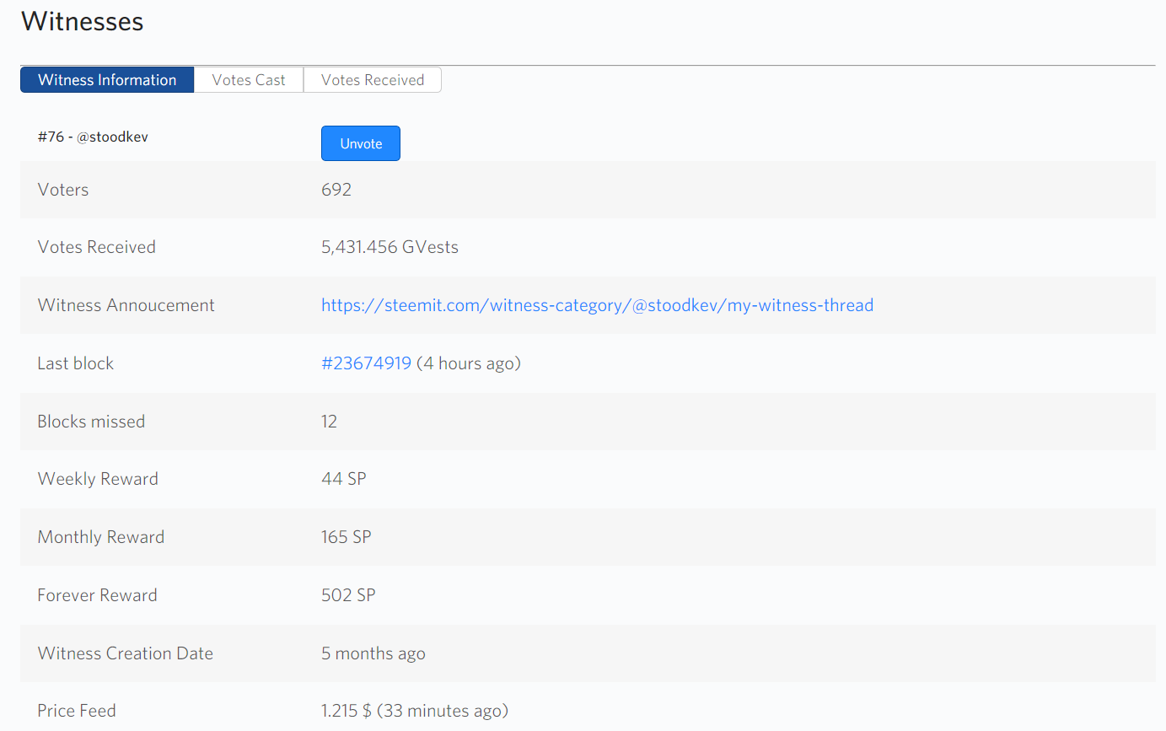Click the blocks missed value 12
This screenshot has height=731, width=1166.
click(x=329, y=422)
